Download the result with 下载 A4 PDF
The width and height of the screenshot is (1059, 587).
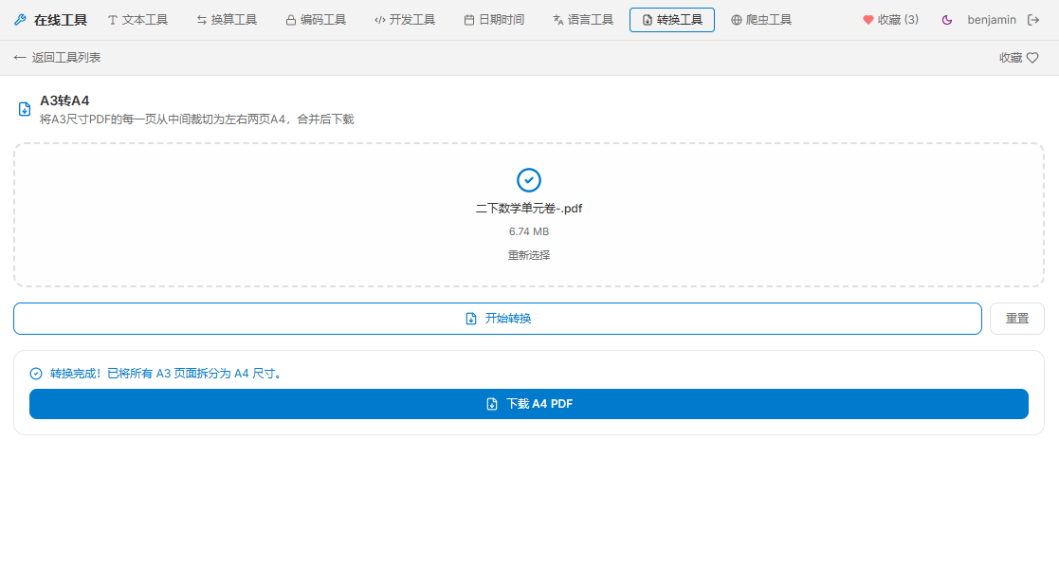click(x=529, y=404)
